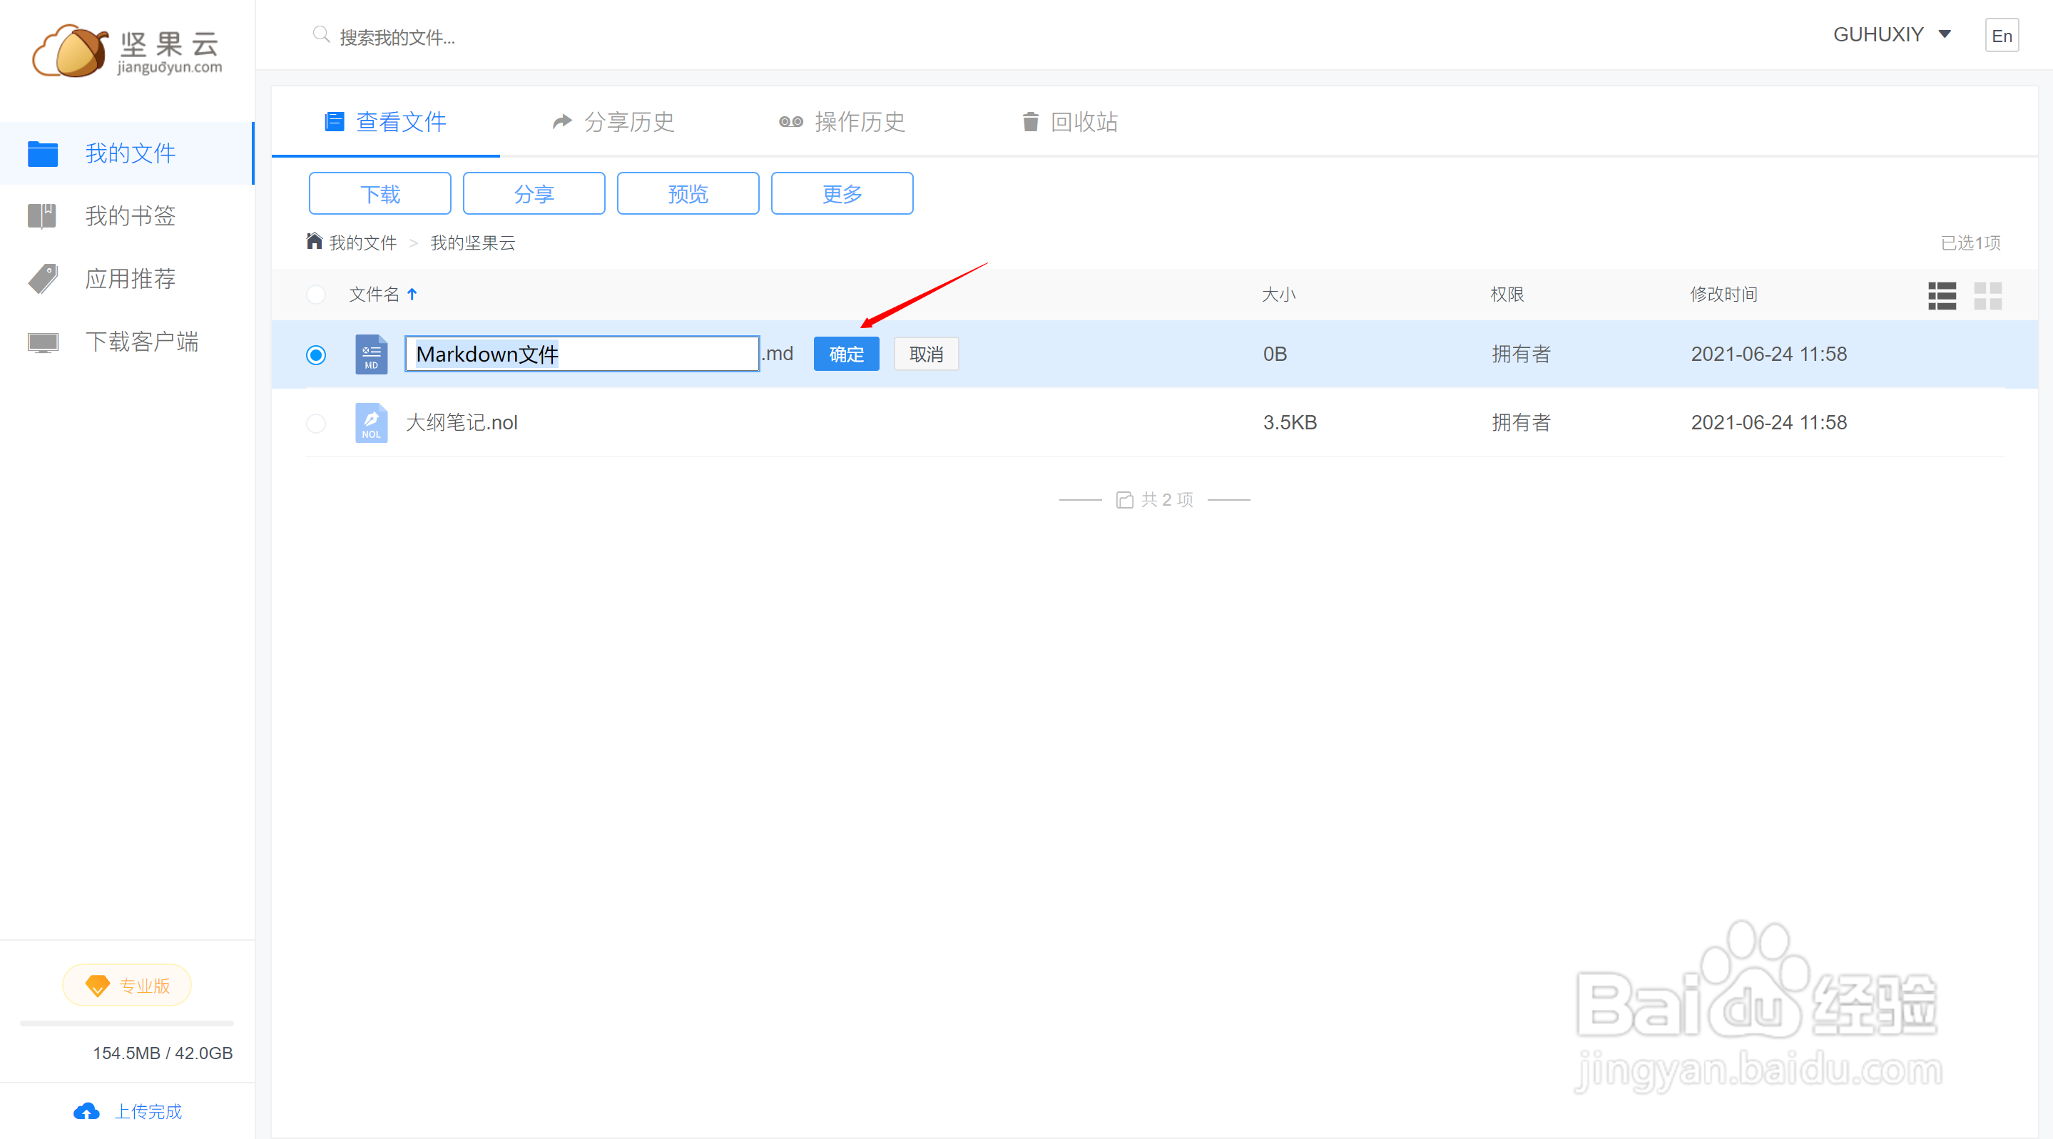Click the Download Client monitor icon
The image size is (2053, 1139).
43,342
